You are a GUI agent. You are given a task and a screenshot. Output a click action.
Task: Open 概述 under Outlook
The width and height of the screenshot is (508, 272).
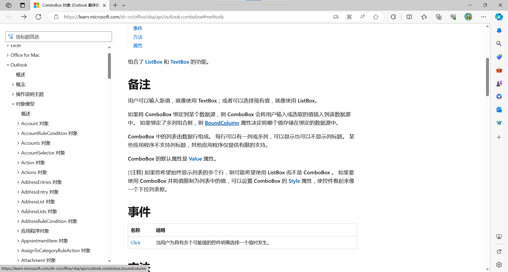tap(21, 75)
